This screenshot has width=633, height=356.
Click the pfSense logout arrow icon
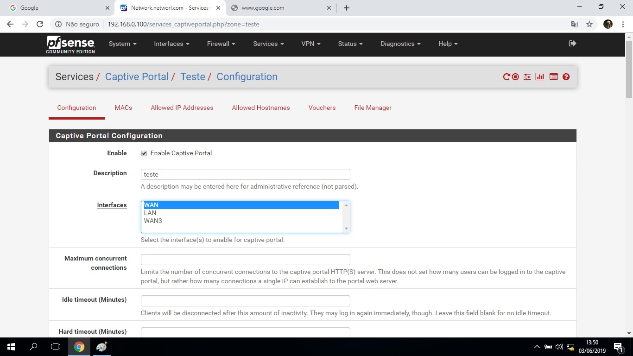[x=572, y=43]
